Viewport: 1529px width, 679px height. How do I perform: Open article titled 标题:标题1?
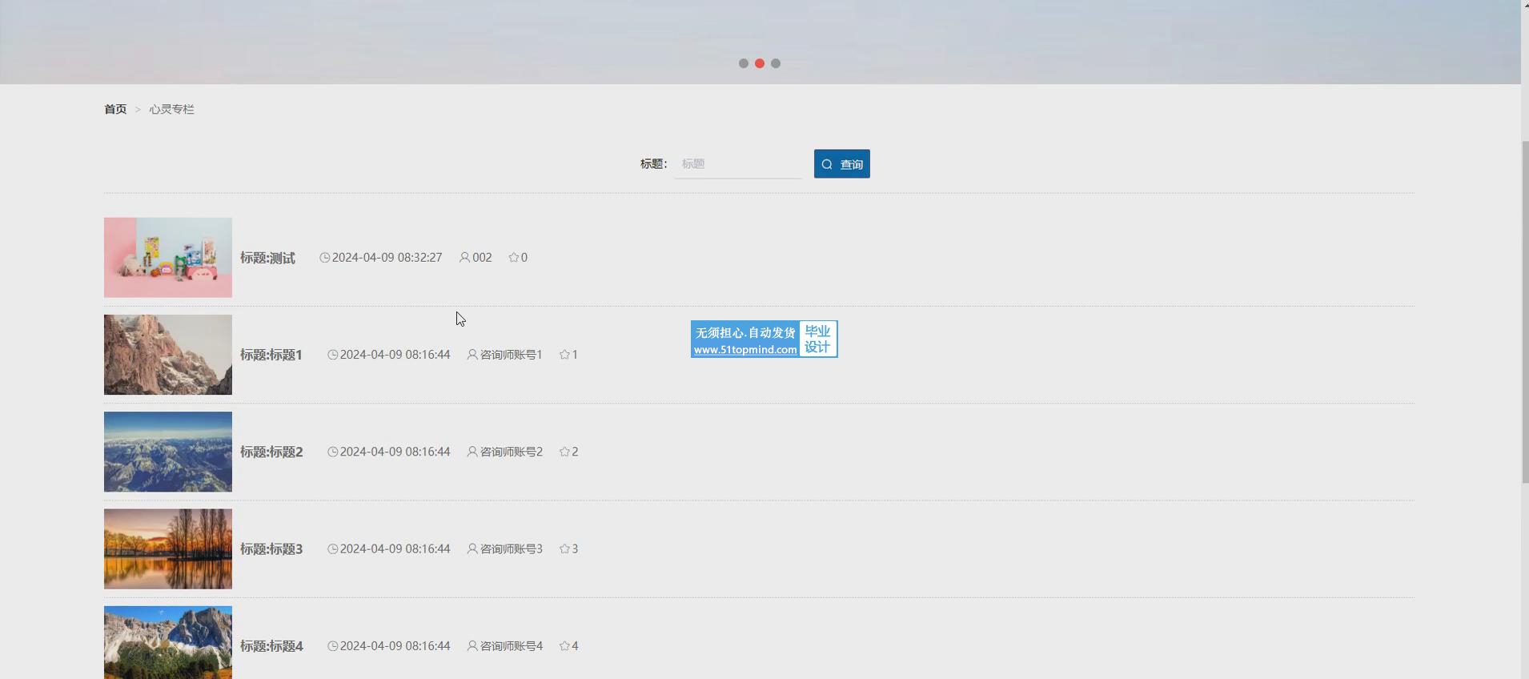pos(271,355)
